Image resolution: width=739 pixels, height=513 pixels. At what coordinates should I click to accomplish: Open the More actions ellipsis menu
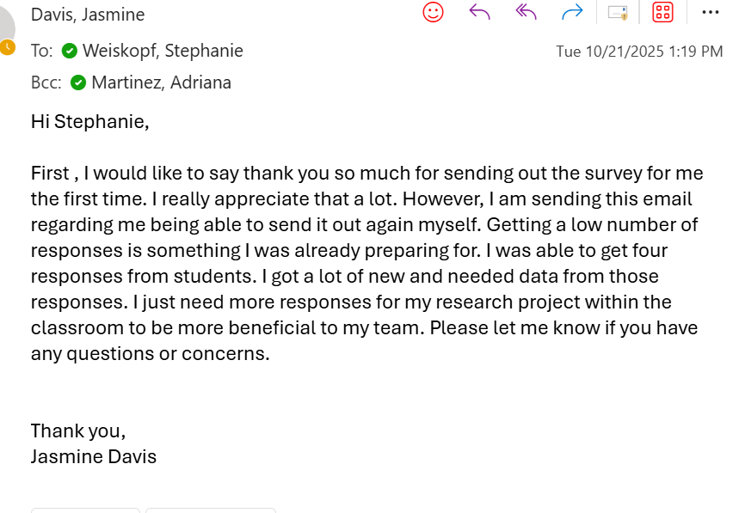tap(710, 12)
